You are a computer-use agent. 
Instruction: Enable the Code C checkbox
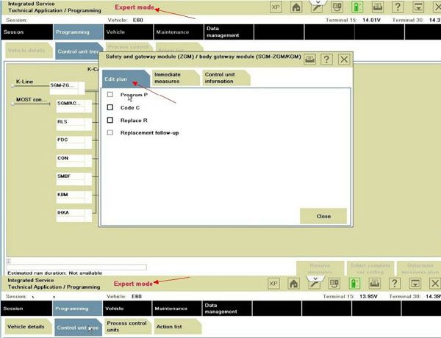click(110, 107)
